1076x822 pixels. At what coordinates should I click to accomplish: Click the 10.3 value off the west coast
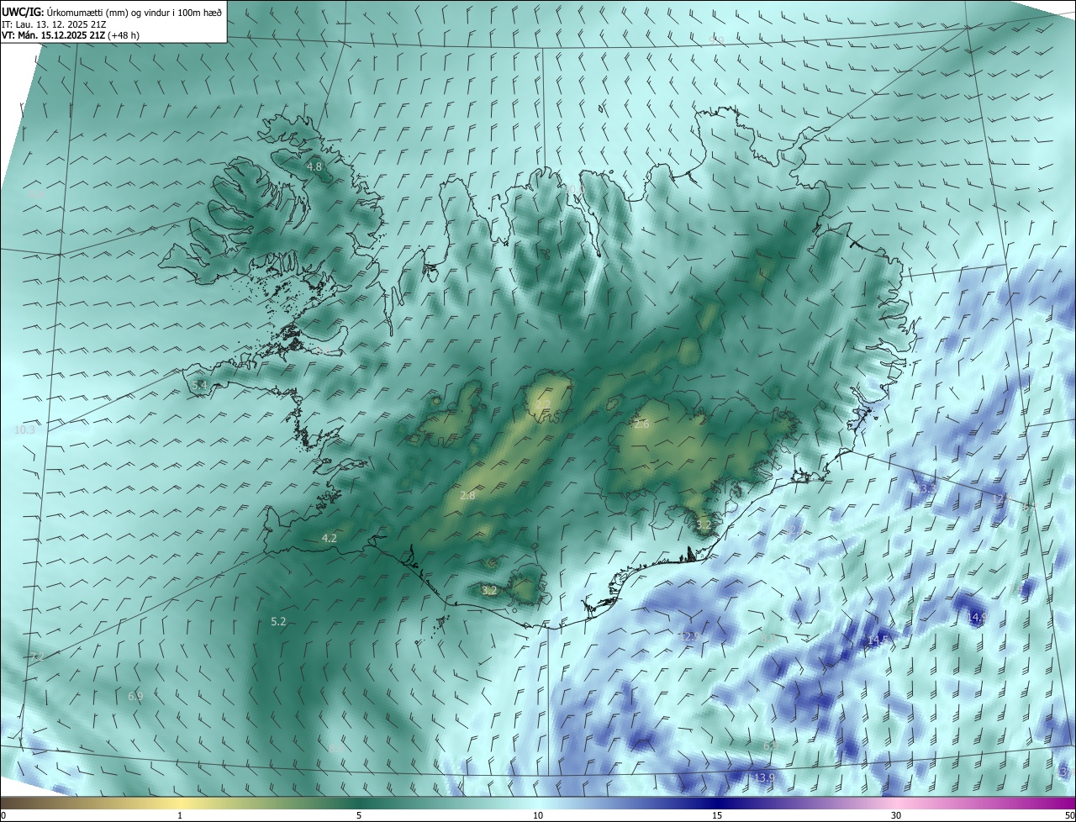point(25,429)
